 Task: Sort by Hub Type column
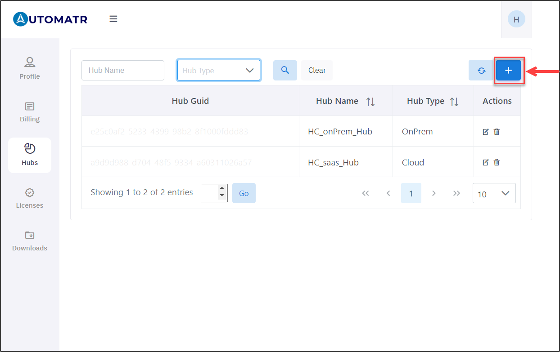coord(433,101)
